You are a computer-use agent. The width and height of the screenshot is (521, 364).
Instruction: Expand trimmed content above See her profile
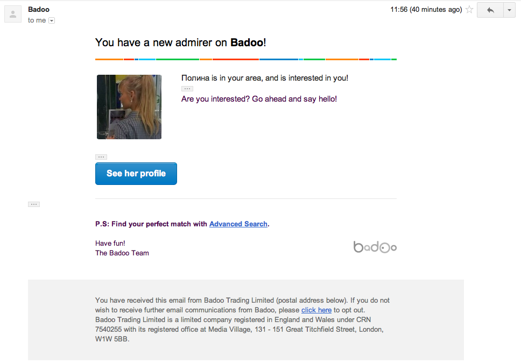coord(101,157)
